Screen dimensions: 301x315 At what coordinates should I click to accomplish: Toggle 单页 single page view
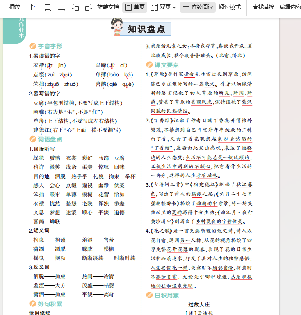(135, 7)
